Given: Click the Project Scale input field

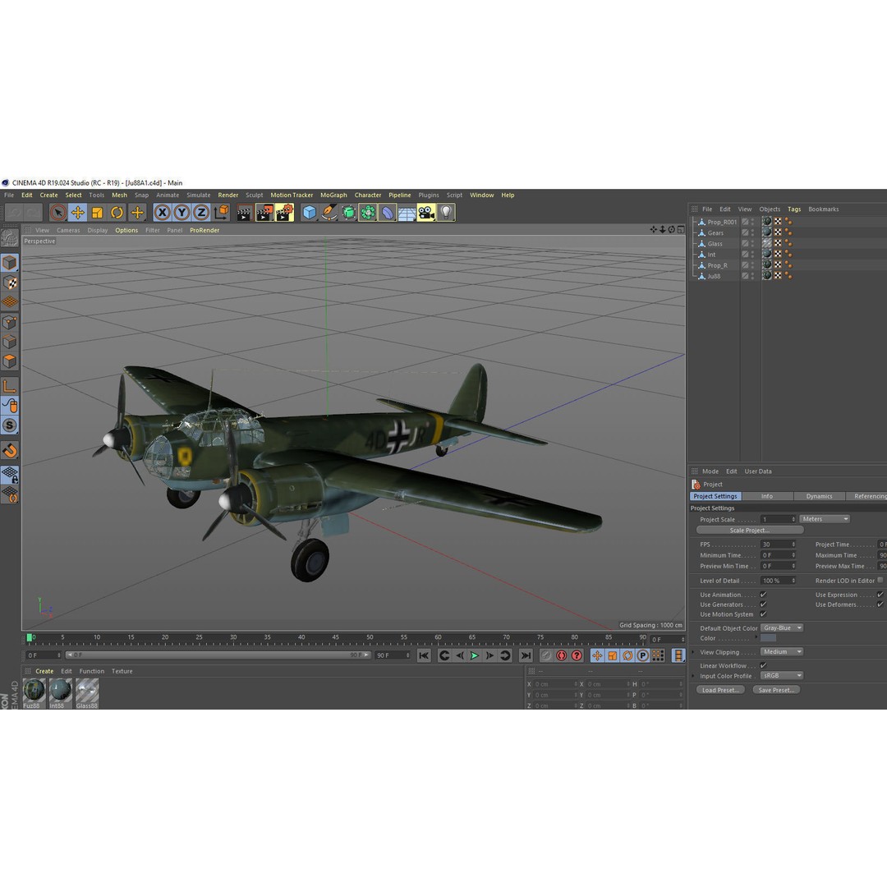Looking at the screenshot, I should 779,519.
